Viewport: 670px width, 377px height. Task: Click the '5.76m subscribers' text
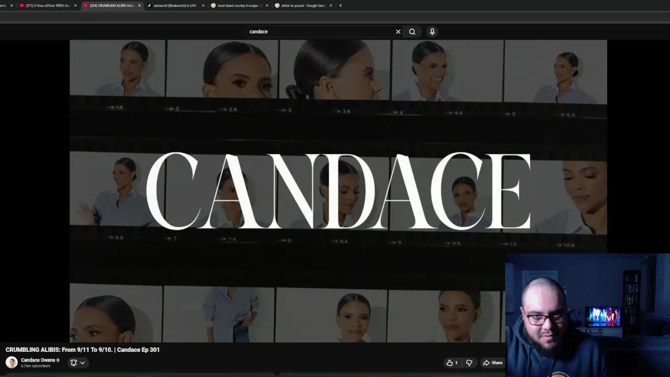pyautogui.click(x=36, y=366)
